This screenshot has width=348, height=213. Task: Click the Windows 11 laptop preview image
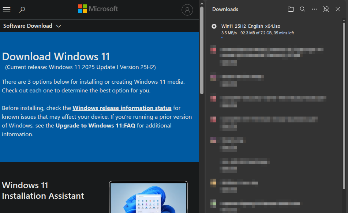pos(148,197)
